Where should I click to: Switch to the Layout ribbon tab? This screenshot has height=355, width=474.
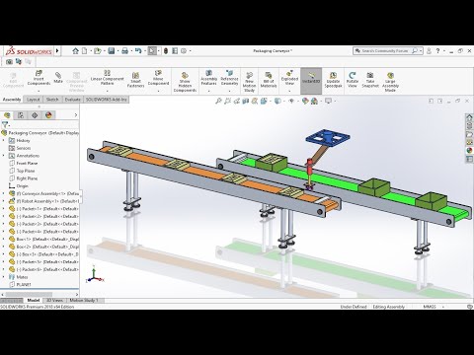click(34, 100)
